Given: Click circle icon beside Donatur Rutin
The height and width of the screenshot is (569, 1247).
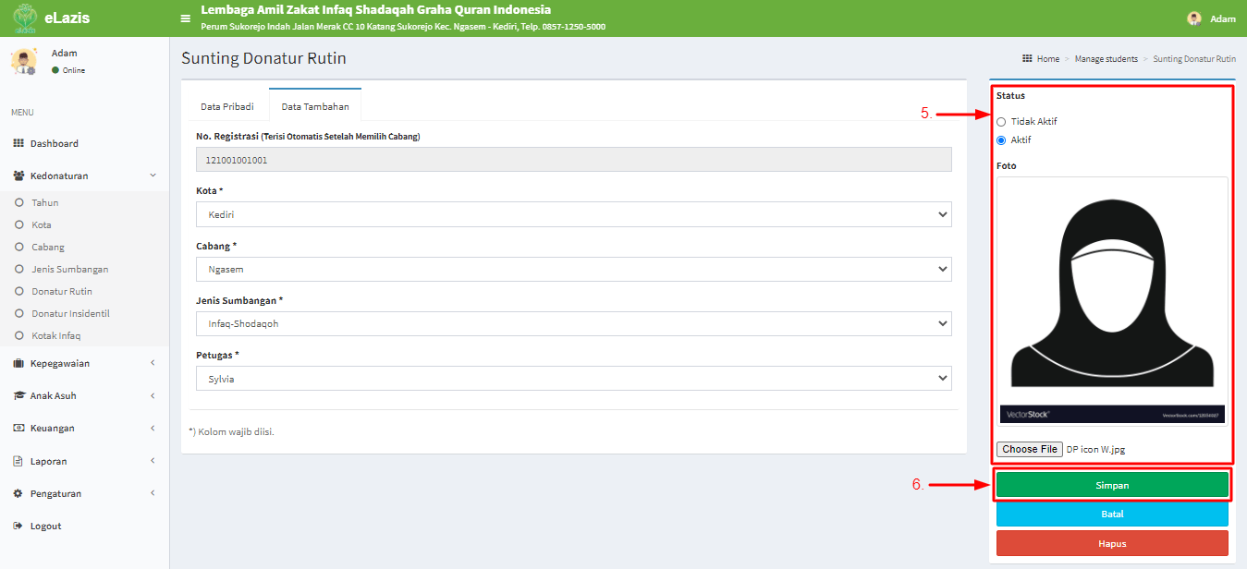Looking at the screenshot, I should (x=19, y=291).
